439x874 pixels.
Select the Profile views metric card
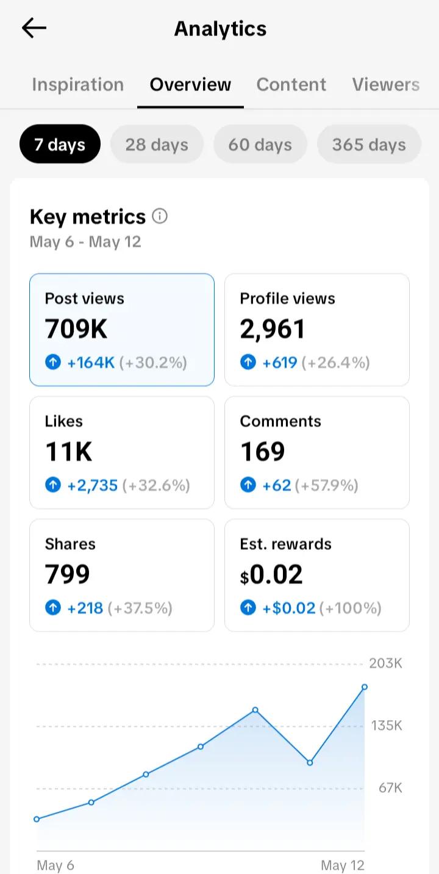[x=317, y=330]
